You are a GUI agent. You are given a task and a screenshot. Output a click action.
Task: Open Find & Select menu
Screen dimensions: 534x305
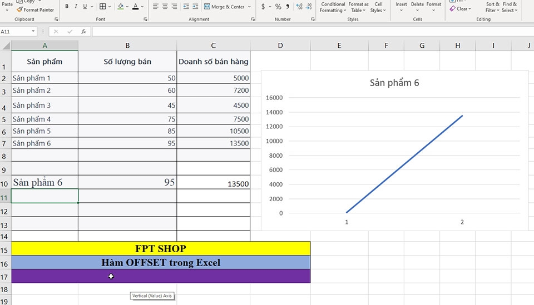(x=510, y=7)
